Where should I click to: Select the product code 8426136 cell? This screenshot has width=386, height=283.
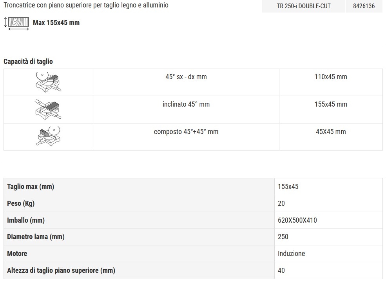[x=364, y=6]
